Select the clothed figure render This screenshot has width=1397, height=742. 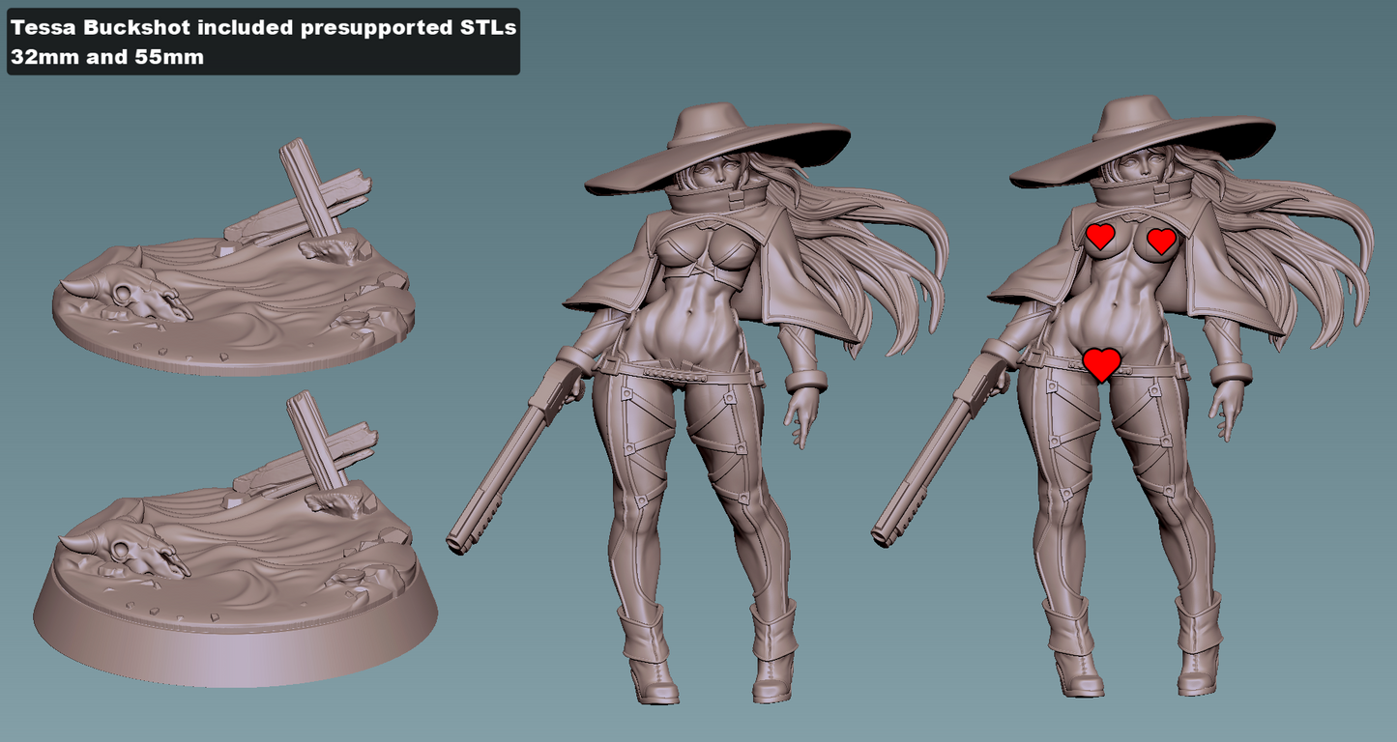pyautogui.click(x=698, y=402)
